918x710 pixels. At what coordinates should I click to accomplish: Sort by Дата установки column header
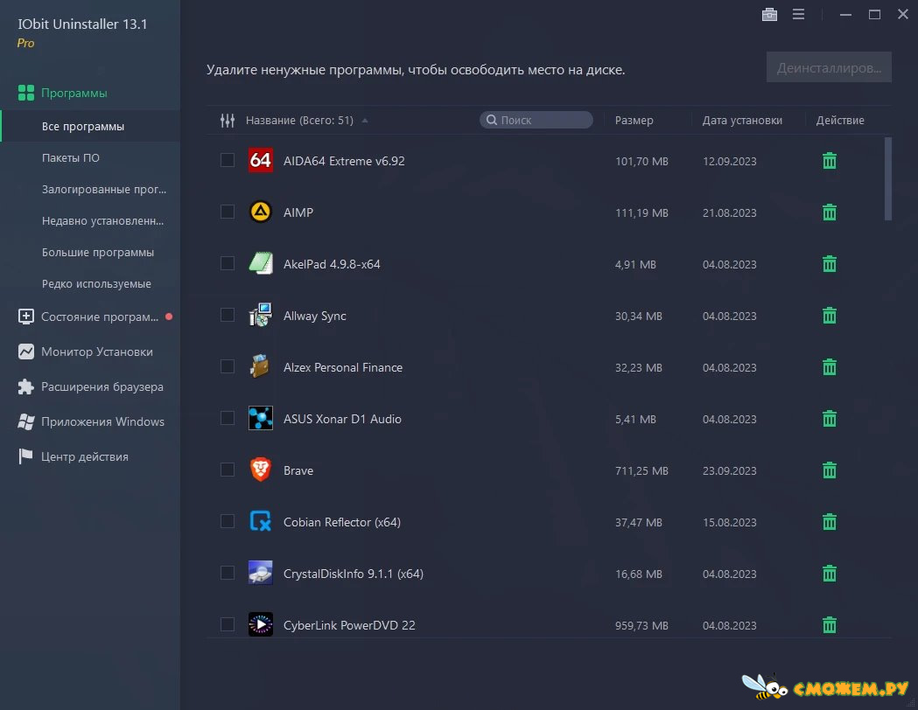tap(742, 121)
